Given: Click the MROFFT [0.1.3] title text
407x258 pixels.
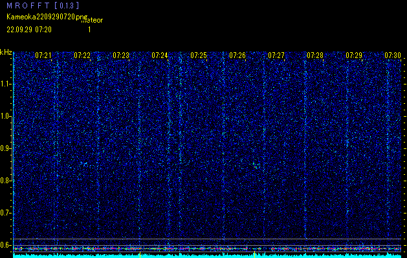Looking at the screenshot, I should [43, 5].
